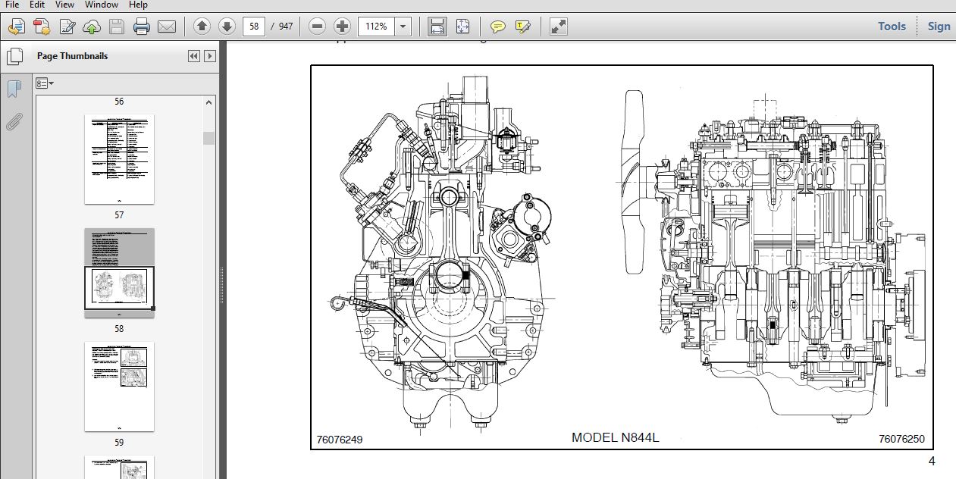The width and height of the screenshot is (956, 479).
Task: Go to next page with down arrow
Action: click(x=227, y=27)
